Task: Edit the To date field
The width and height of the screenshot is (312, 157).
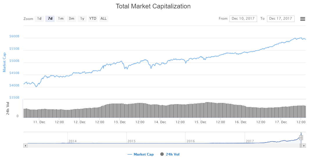Action: tap(280, 19)
